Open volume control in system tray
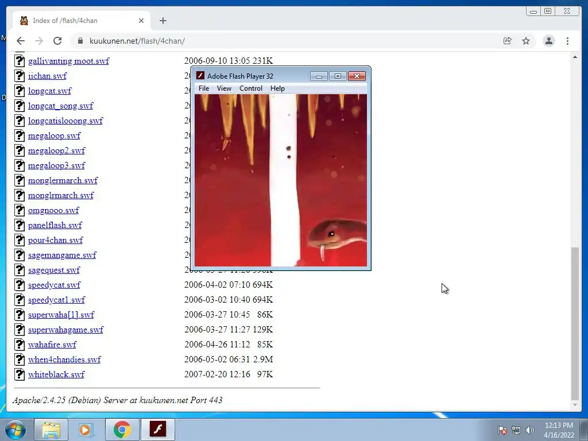The height and width of the screenshot is (441, 588). (x=530, y=430)
